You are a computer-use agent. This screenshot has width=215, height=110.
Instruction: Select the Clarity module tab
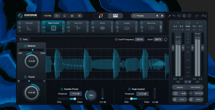click(102, 27)
